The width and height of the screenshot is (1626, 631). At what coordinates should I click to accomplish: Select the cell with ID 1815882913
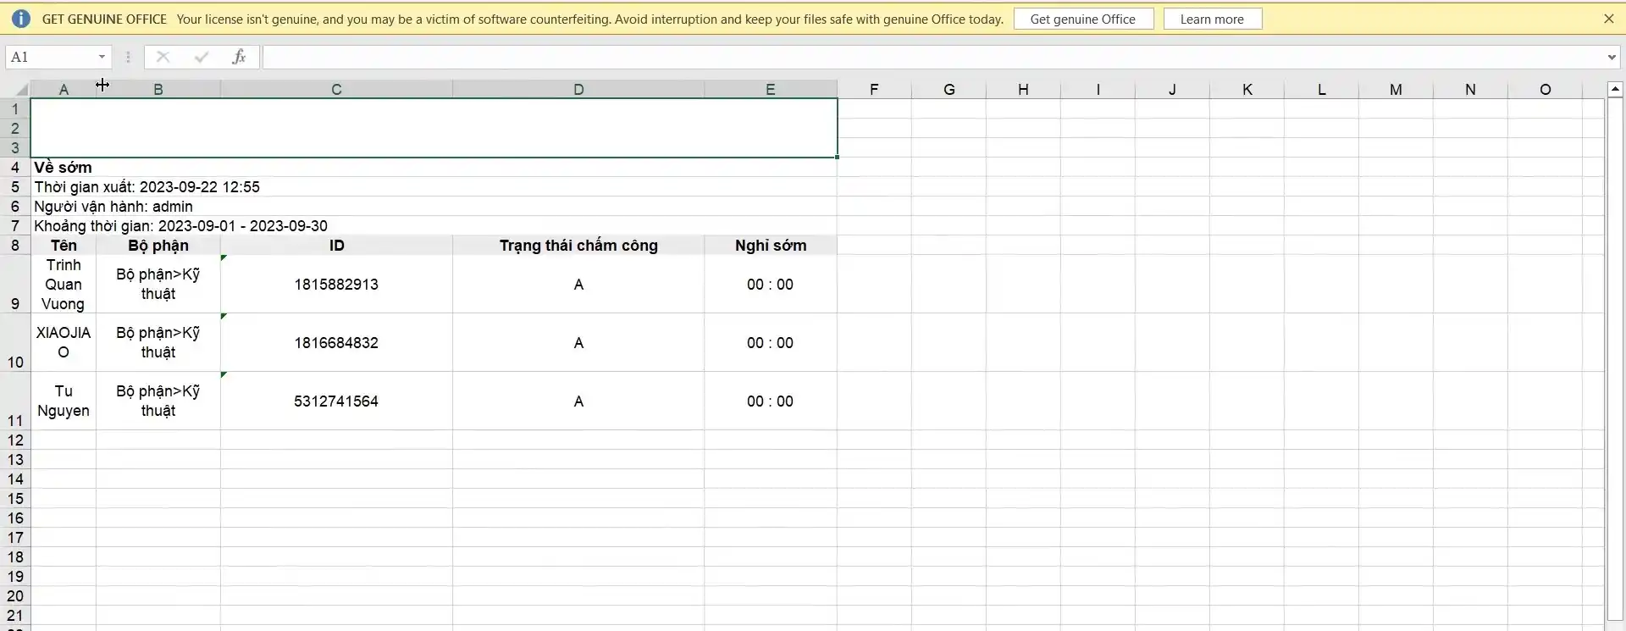tap(336, 285)
